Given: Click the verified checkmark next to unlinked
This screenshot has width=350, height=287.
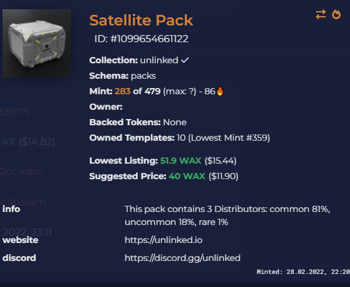Looking at the screenshot, I should pos(185,60).
